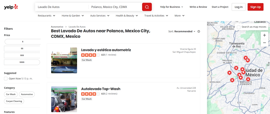
Task: Check the Open Now filter
Action: 6,79
